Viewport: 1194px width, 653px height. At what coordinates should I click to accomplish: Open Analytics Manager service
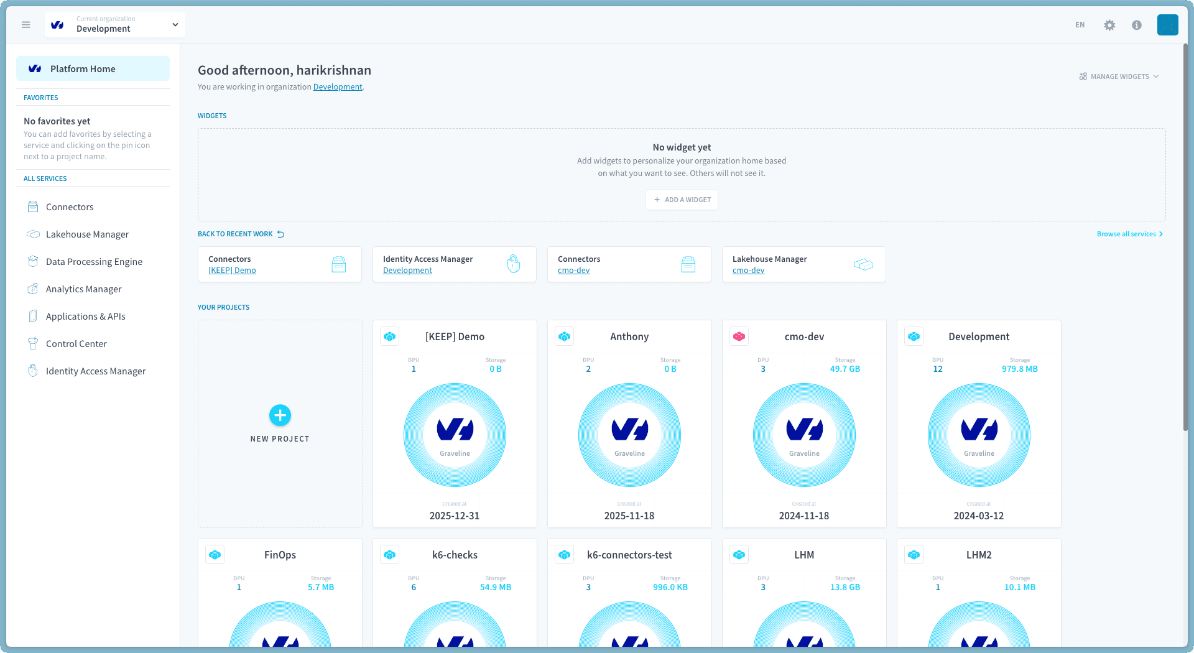click(83, 289)
